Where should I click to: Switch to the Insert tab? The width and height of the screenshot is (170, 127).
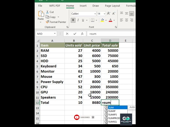[x=83, y=6]
